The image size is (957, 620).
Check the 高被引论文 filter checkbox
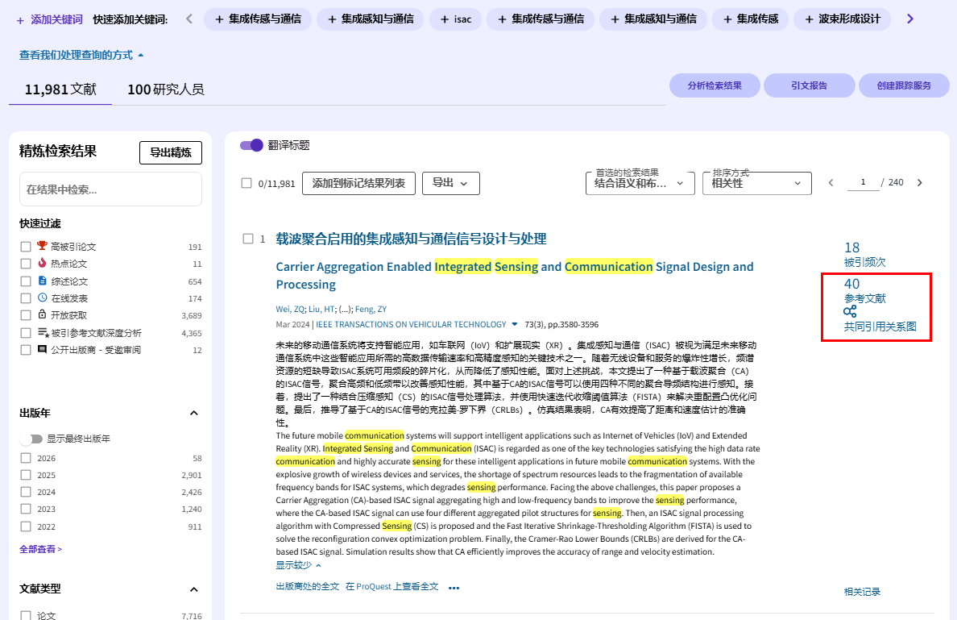coord(26,247)
